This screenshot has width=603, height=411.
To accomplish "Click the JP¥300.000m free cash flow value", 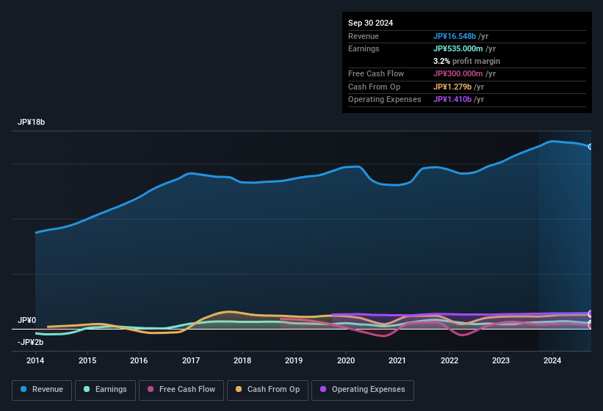I will (458, 73).
